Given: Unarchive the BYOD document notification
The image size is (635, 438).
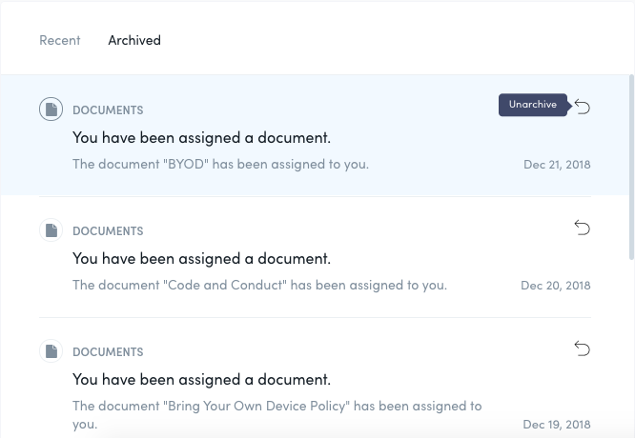Looking at the screenshot, I should (583, 107).
